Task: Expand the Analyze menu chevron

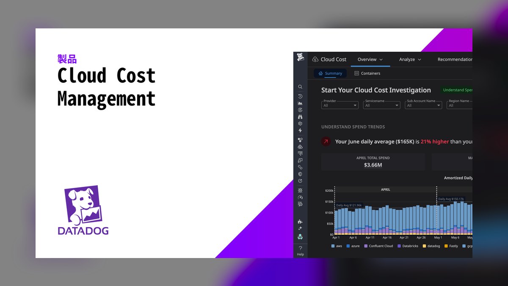Action: (x=420, y=60)
